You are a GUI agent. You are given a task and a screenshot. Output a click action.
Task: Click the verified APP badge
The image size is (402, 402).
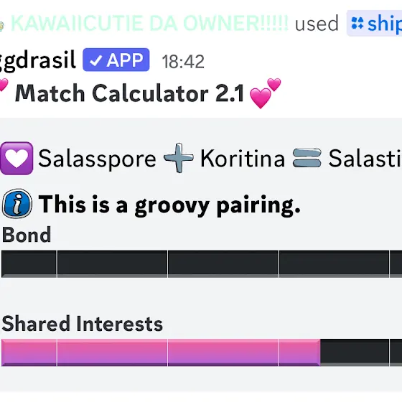(116, 60)
